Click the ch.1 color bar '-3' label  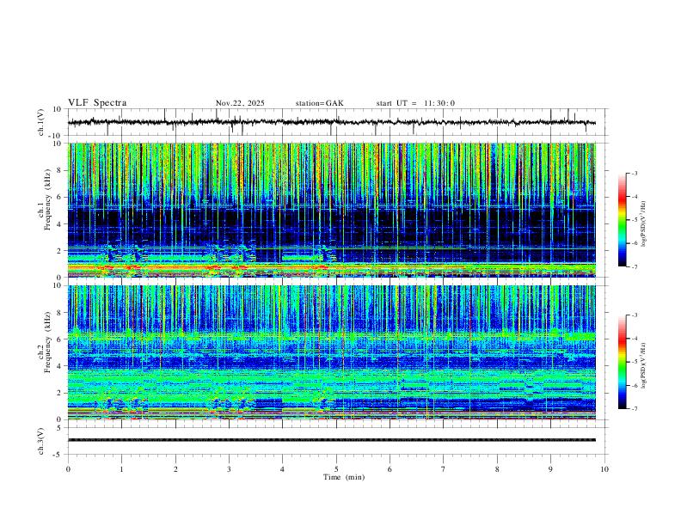[x=634, y=173]
